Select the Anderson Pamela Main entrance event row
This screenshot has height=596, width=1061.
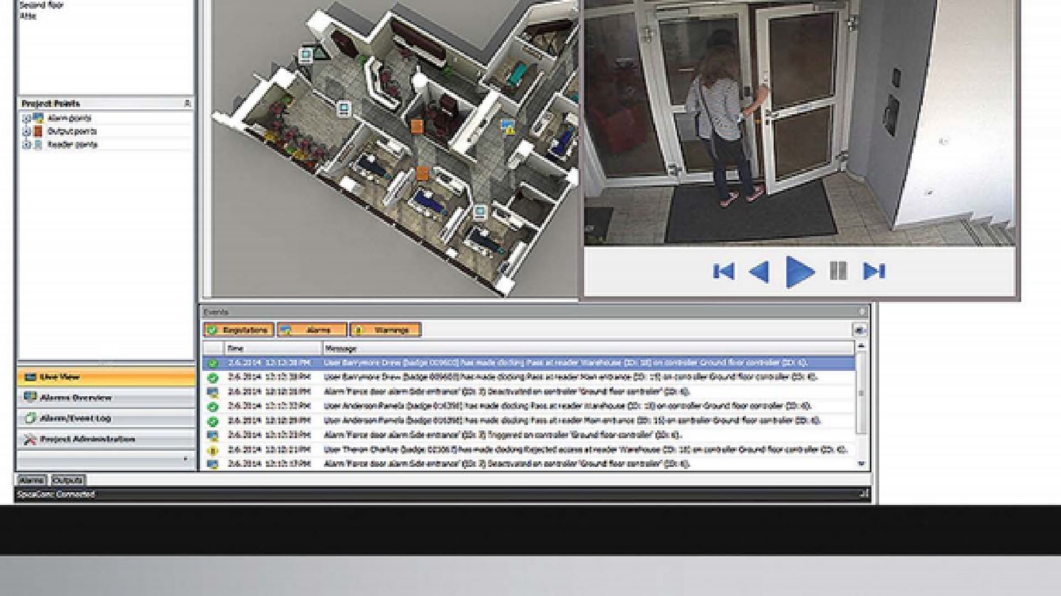529,421
